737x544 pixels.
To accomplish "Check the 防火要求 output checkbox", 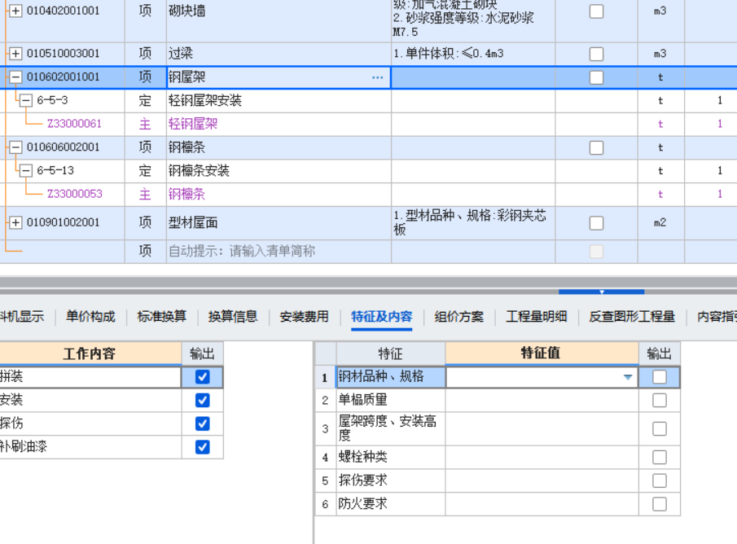I will 659,503.
